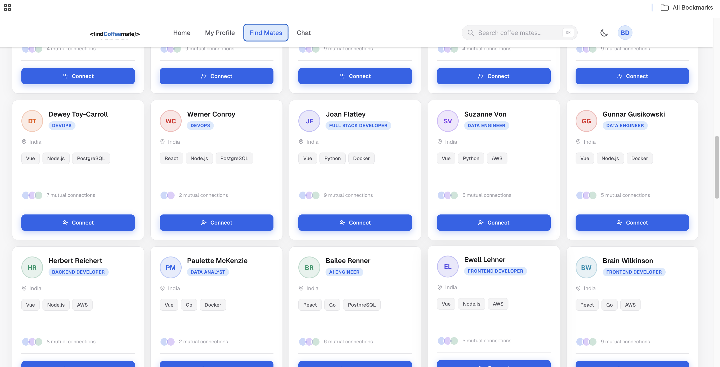Image resolution: width=720 pixels, height=367 pixels.
Task: Click Ewell Lehner's FRONTEND DEVELOPER badge
Action: coord(495,271)
